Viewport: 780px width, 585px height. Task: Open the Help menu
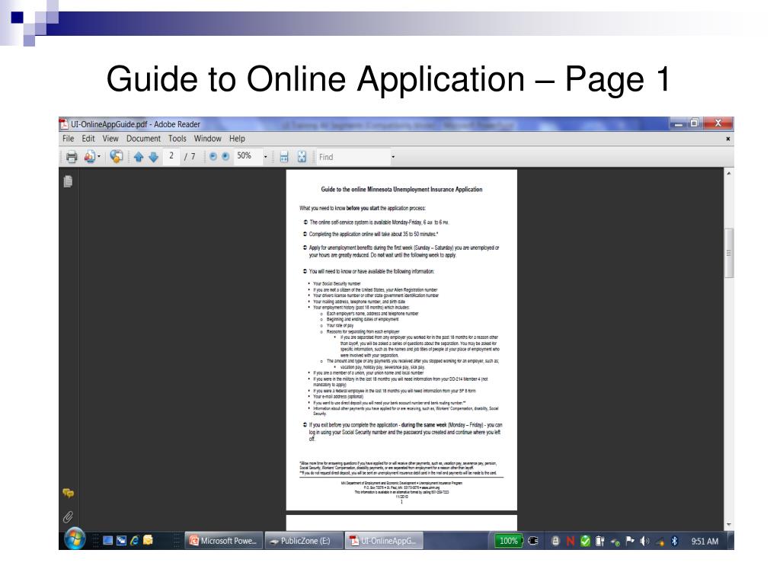click(237, 139)
